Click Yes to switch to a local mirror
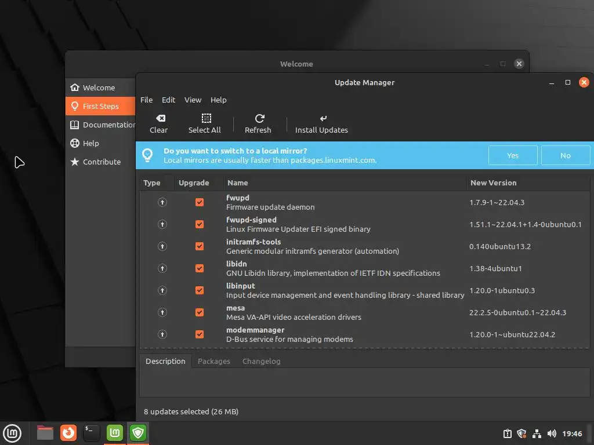 click(x=513, y=155)
